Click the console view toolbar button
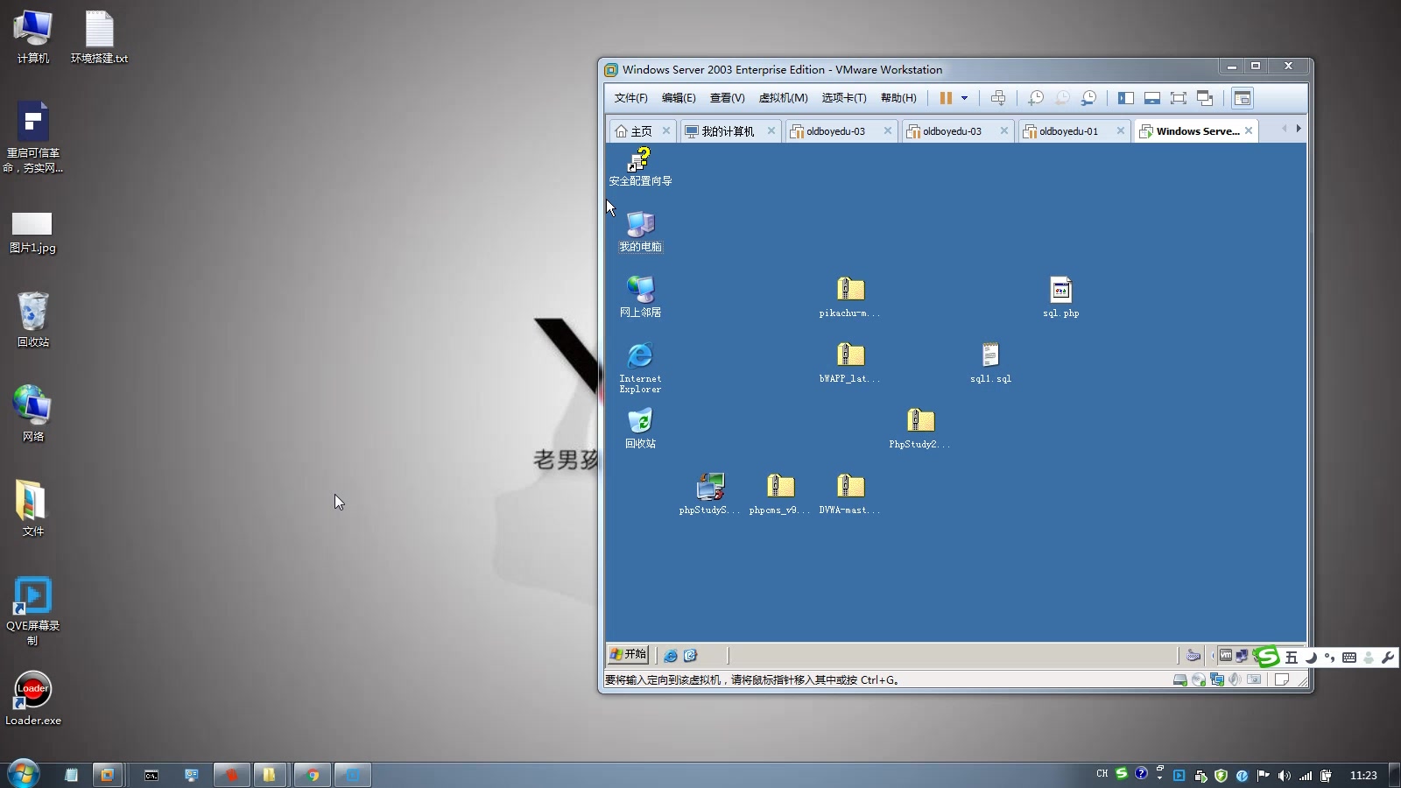This screenshot has width=1401, height=788. [1243, 98]
